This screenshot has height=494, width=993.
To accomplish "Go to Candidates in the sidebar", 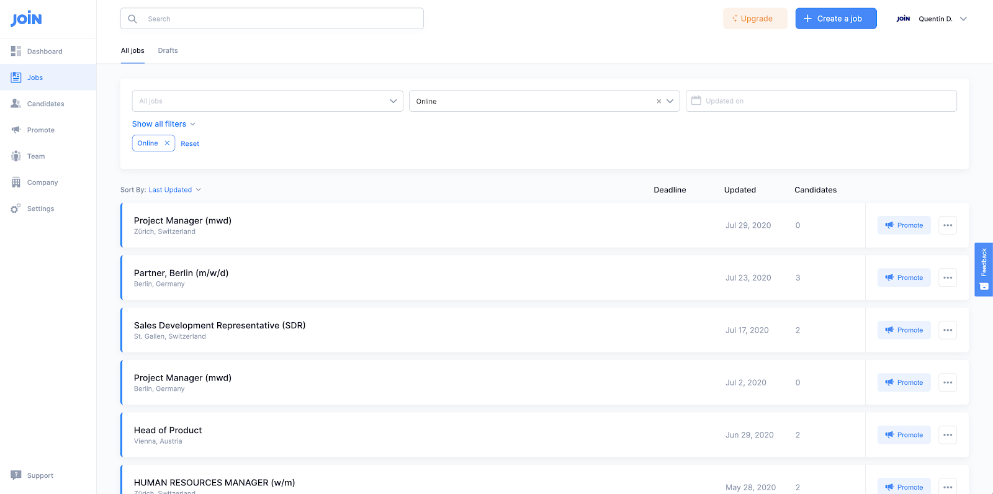I will point(48,104).
